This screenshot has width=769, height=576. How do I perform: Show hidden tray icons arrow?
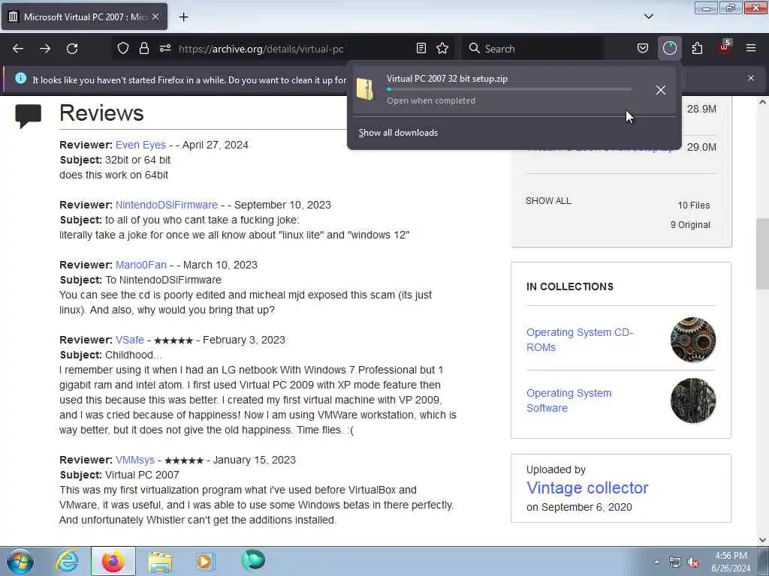(x=656, y=562)
